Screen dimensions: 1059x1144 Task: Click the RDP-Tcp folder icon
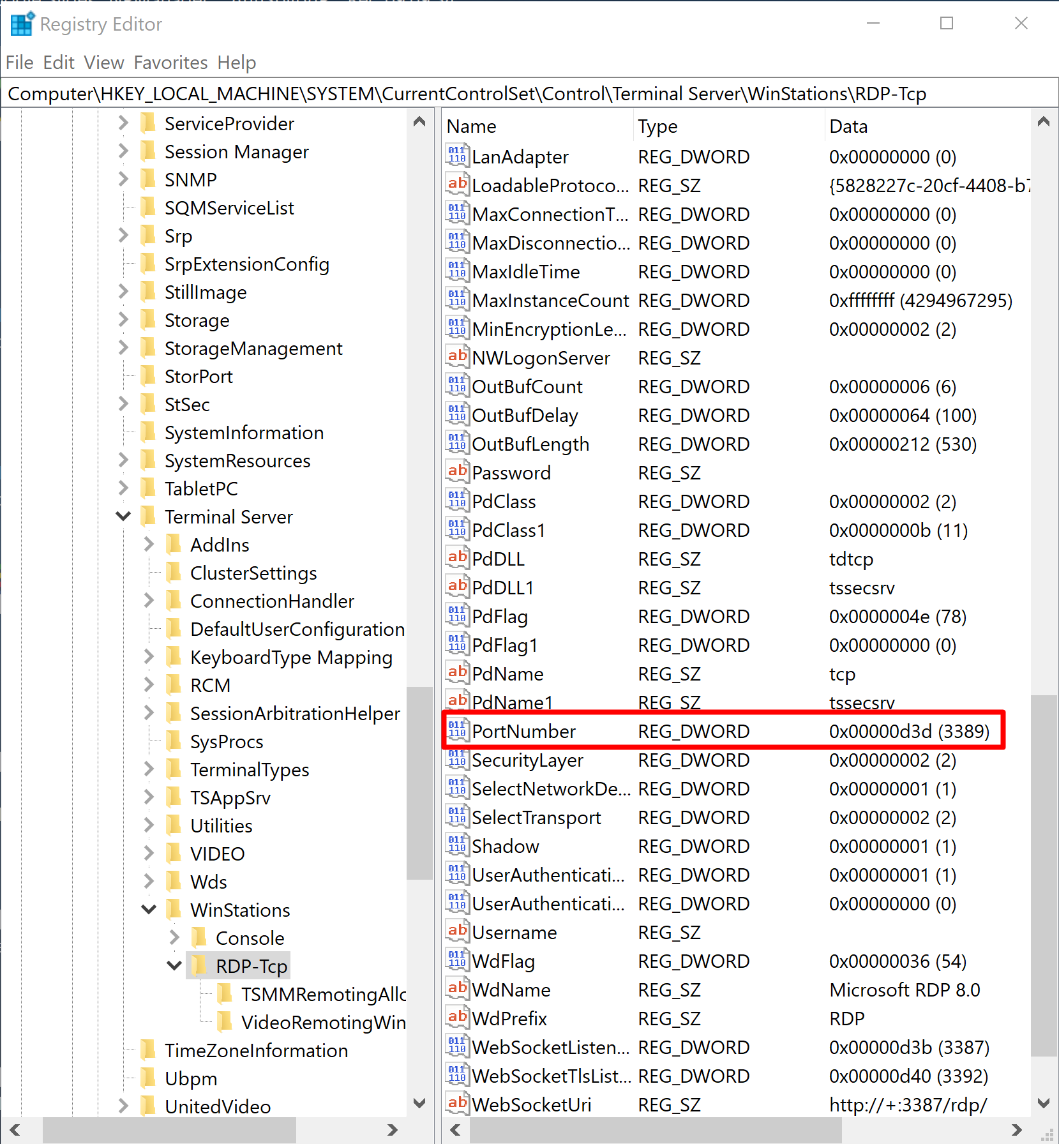click(x=199, y=965)
